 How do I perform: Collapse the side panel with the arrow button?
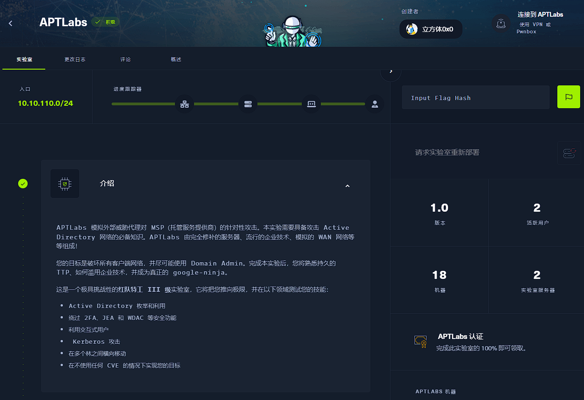pos(391,72)
